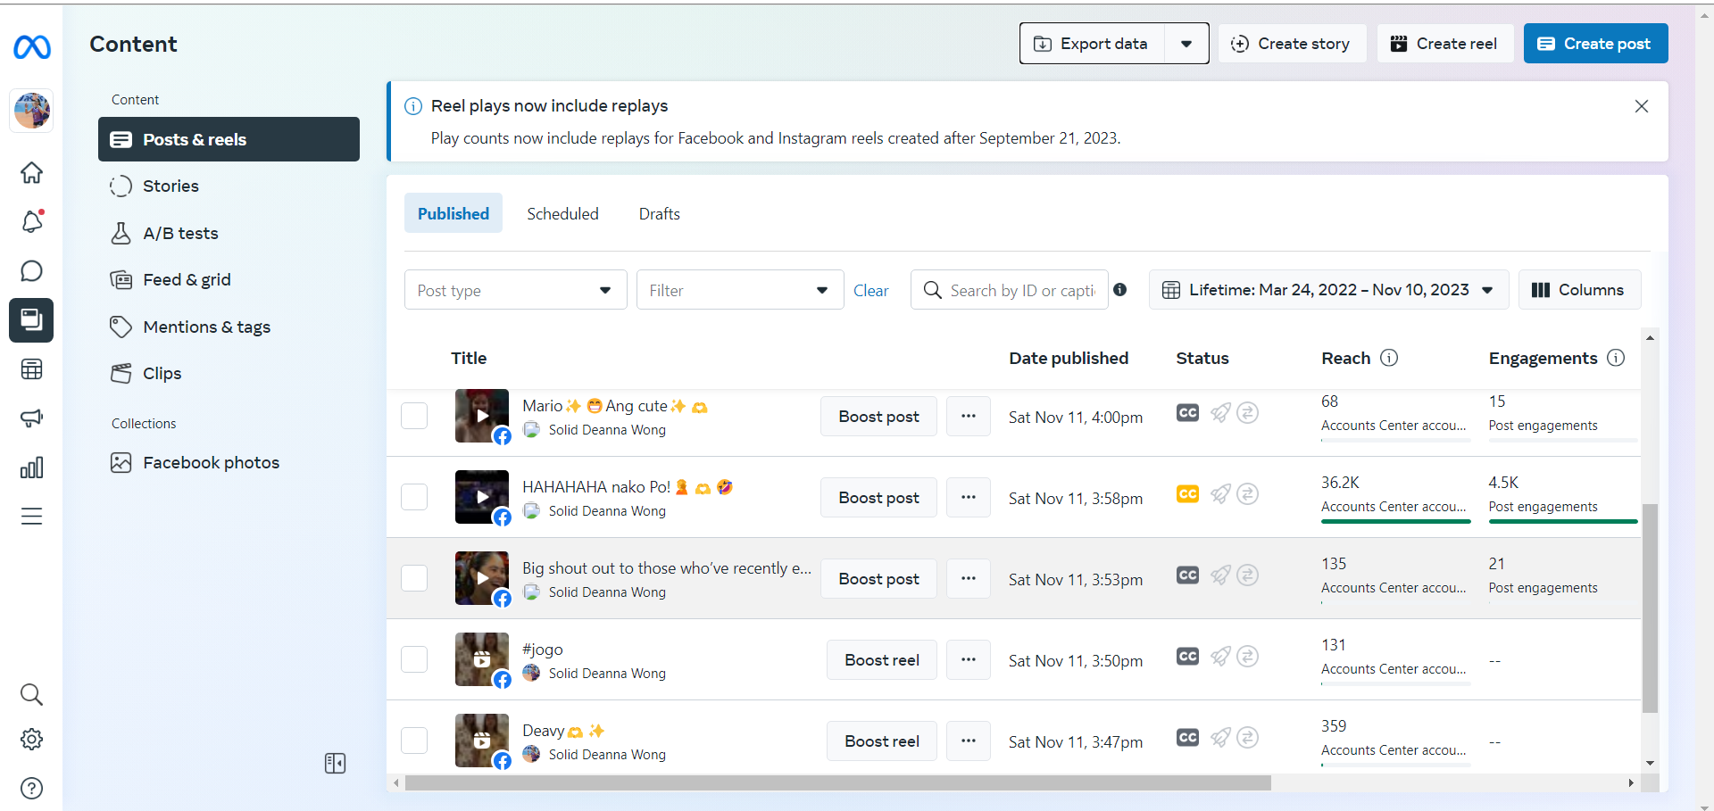Viewport: 1714px width, 811px height.
Task: Open Lifetime date range dropdown
Action: pyautogui.click(x=1328, y=290)
